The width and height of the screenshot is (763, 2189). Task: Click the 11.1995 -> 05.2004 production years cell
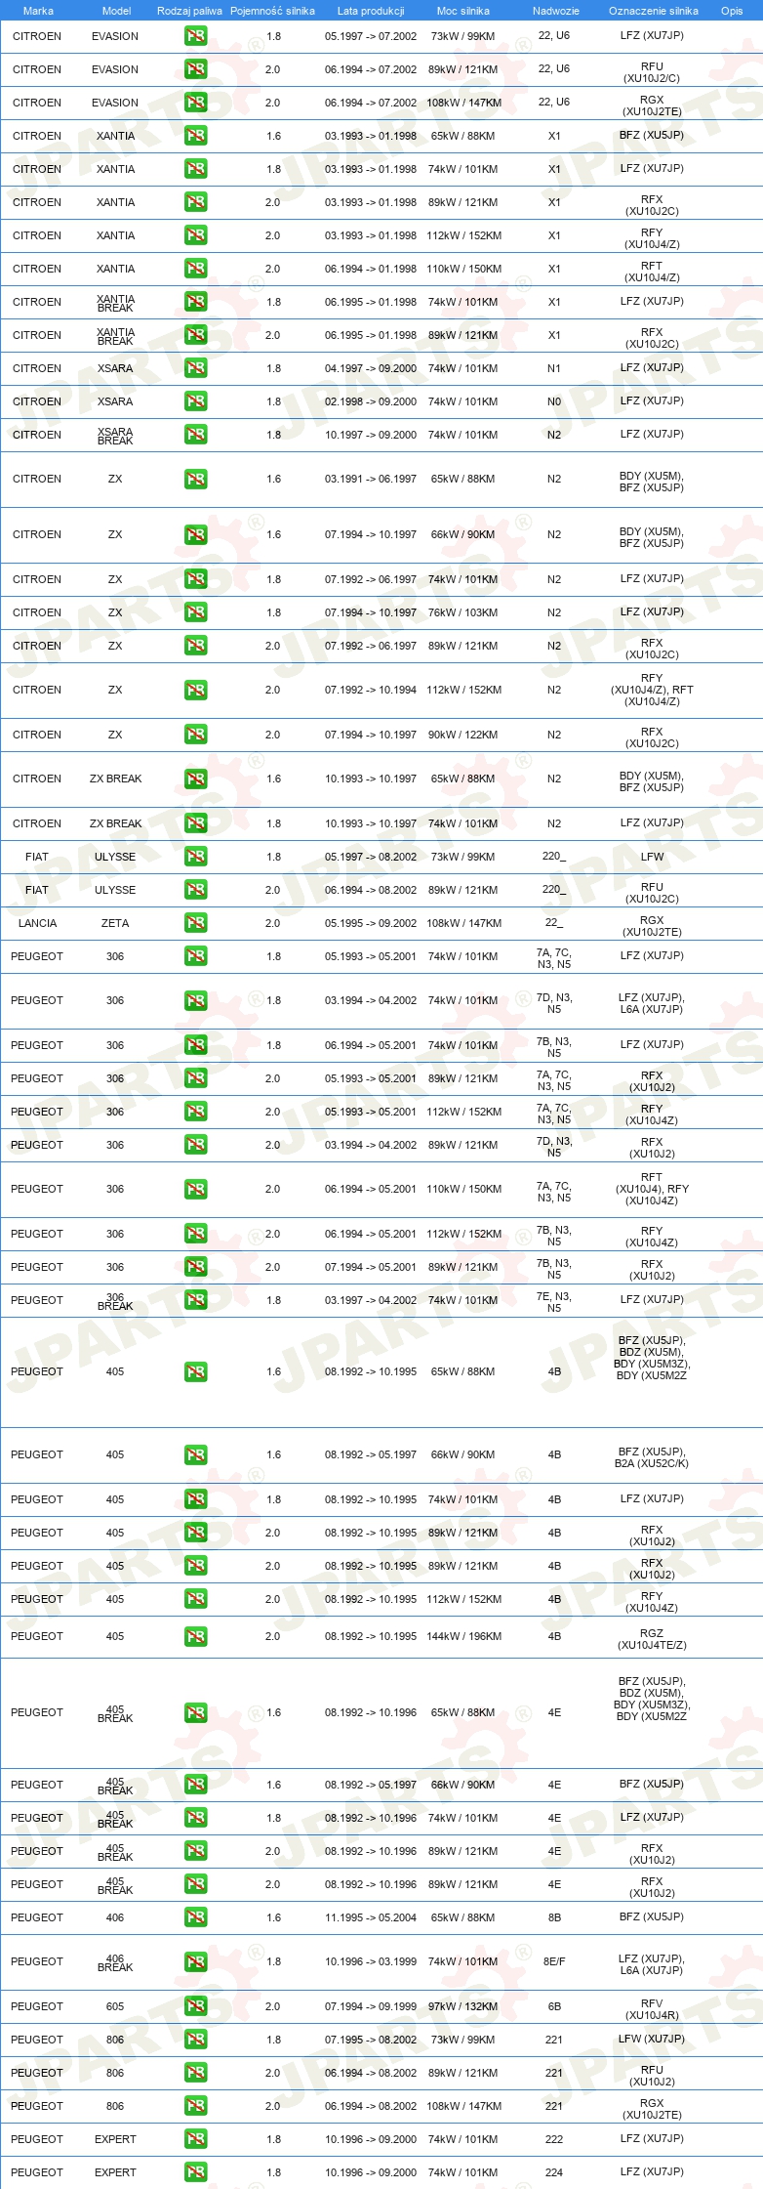point(371,1917)
